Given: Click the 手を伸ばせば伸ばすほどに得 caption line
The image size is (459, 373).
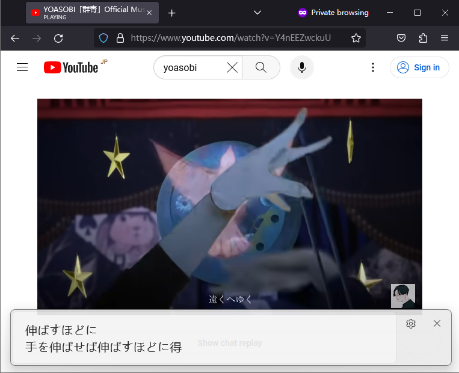Looking at the screenshot, I should pos(103,347).
